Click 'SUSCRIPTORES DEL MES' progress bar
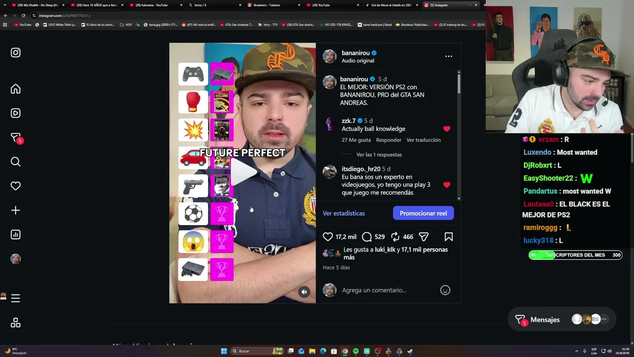The image size is (634, 357). coord(576,255)
